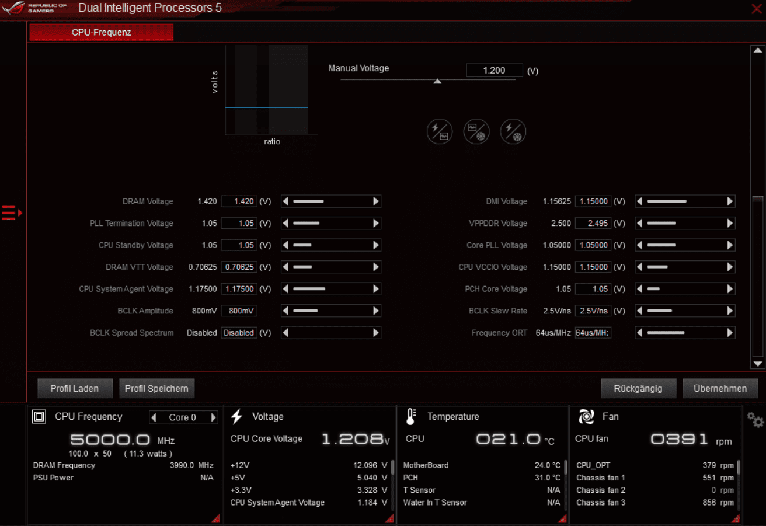The image size is (766, 526).
Task: Click the Manual Voltage slider handle
Action: tap(437, 81)
